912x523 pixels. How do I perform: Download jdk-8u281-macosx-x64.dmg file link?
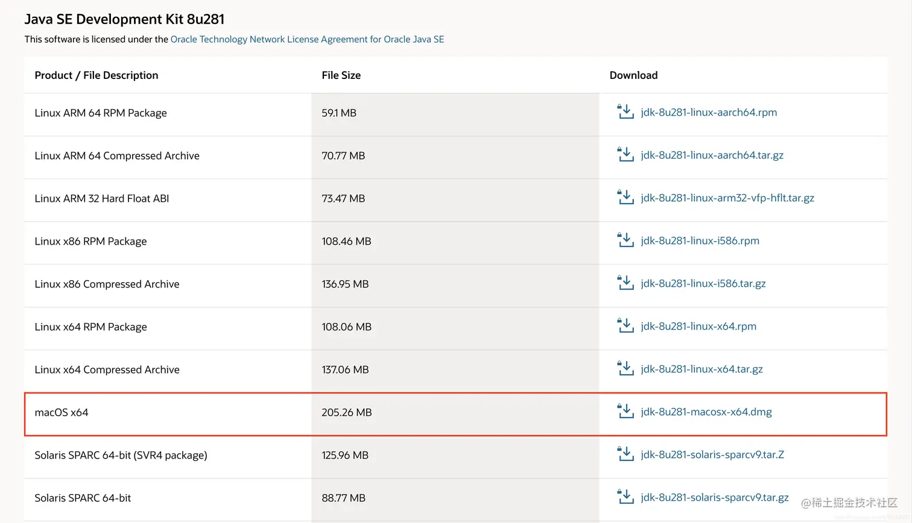(x=706, y=412)
